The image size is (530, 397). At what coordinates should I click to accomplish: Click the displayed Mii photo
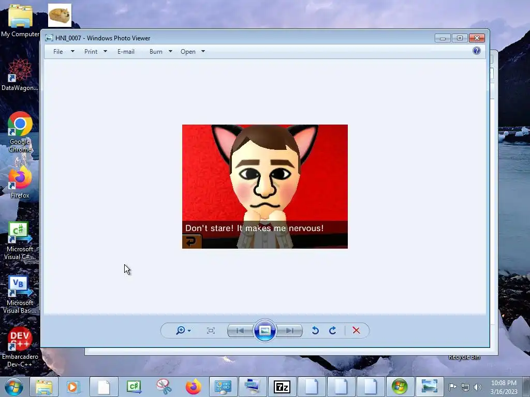(x=264, y=187)
